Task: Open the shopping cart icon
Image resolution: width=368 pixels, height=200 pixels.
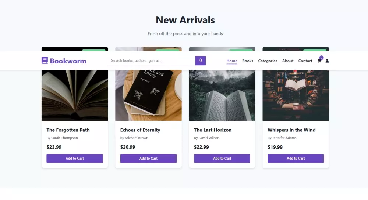Action: 319,61
